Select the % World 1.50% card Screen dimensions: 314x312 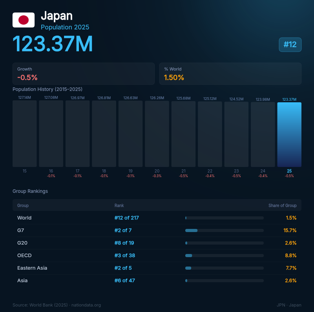click(230, 74)
